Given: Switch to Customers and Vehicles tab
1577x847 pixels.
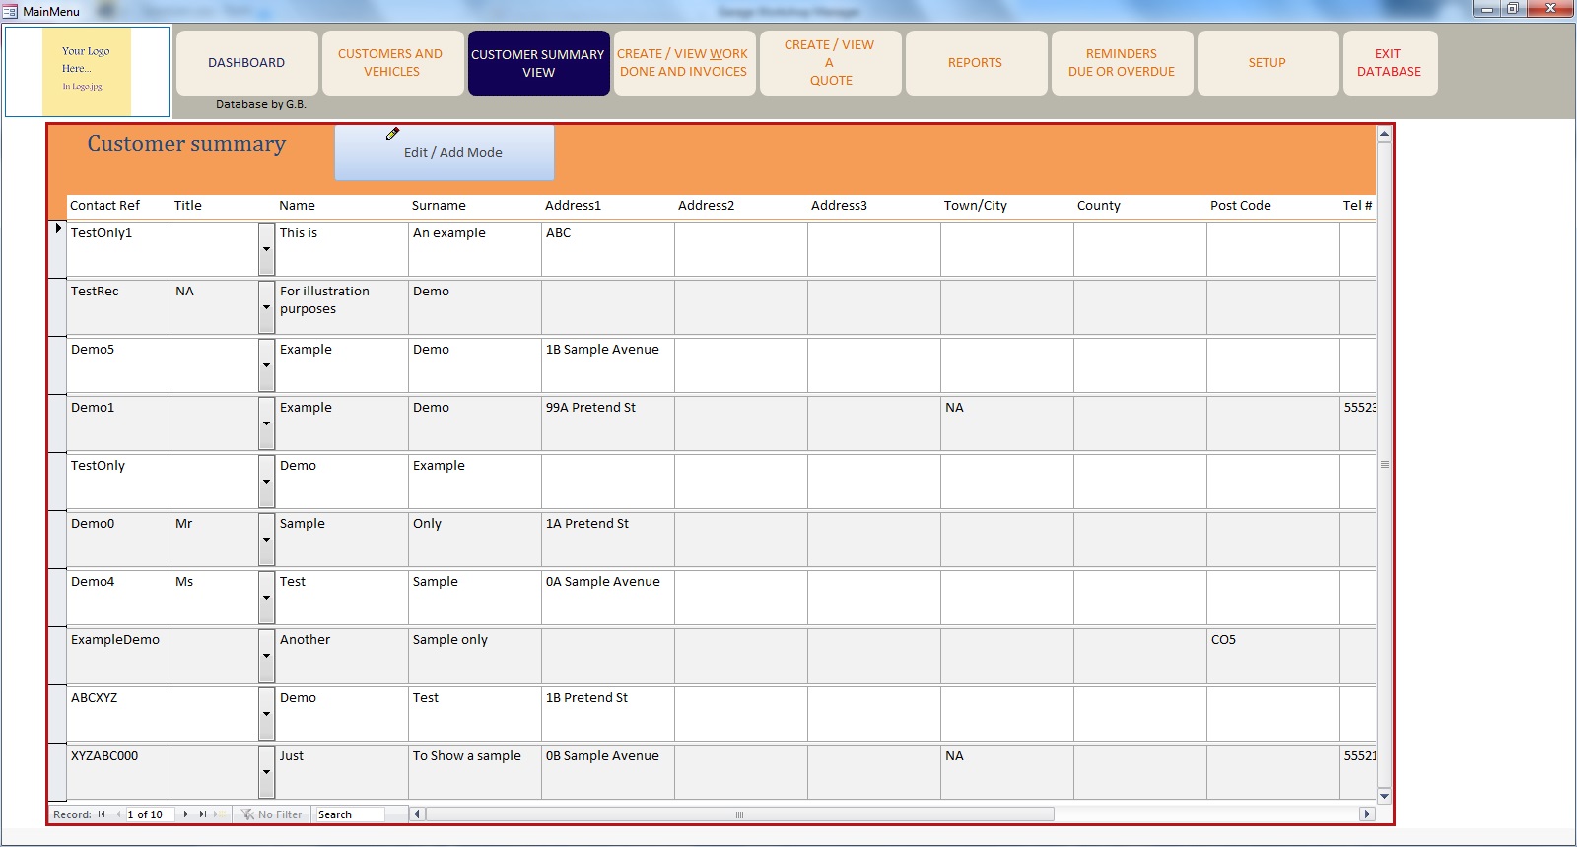Looking at the screenshot, I should (391, 63).
